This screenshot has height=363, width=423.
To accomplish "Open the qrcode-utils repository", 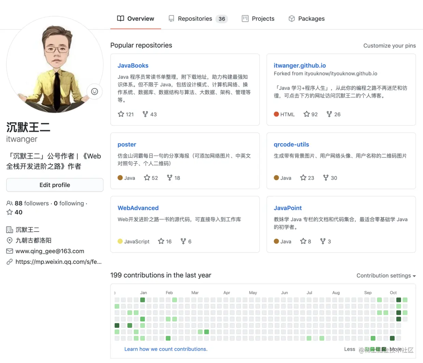I will (291, 145).
